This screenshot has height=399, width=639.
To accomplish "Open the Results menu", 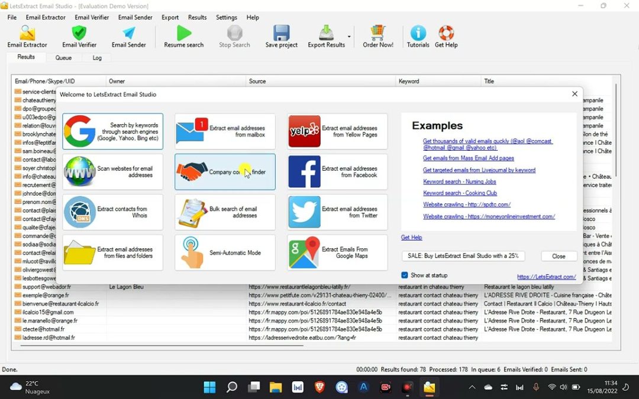I will coord(197,18).
